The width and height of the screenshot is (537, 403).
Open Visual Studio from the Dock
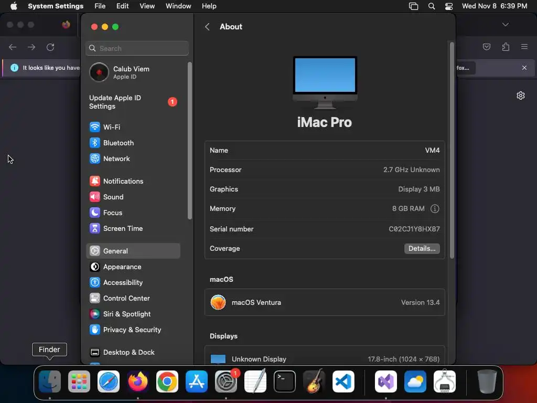click(386, 381)
